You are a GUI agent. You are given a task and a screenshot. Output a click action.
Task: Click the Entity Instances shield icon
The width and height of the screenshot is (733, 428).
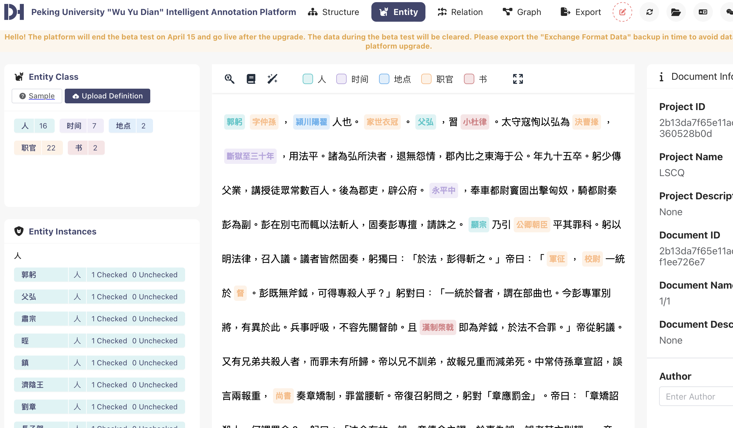pyautogui.click(x=19, y=231)
